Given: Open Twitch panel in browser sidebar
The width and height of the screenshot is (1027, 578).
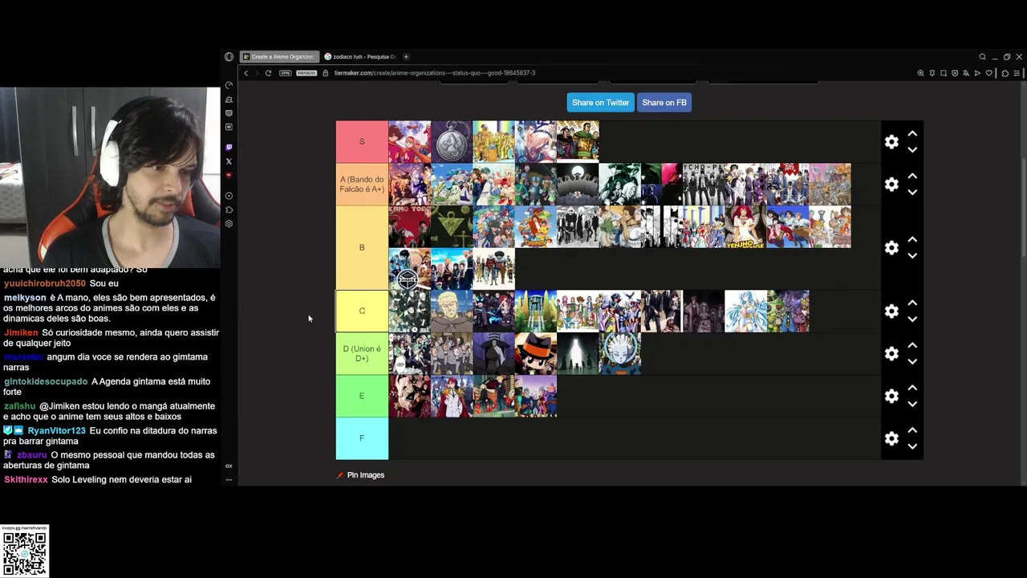Looking at the screenshot, I should point(229,148).
